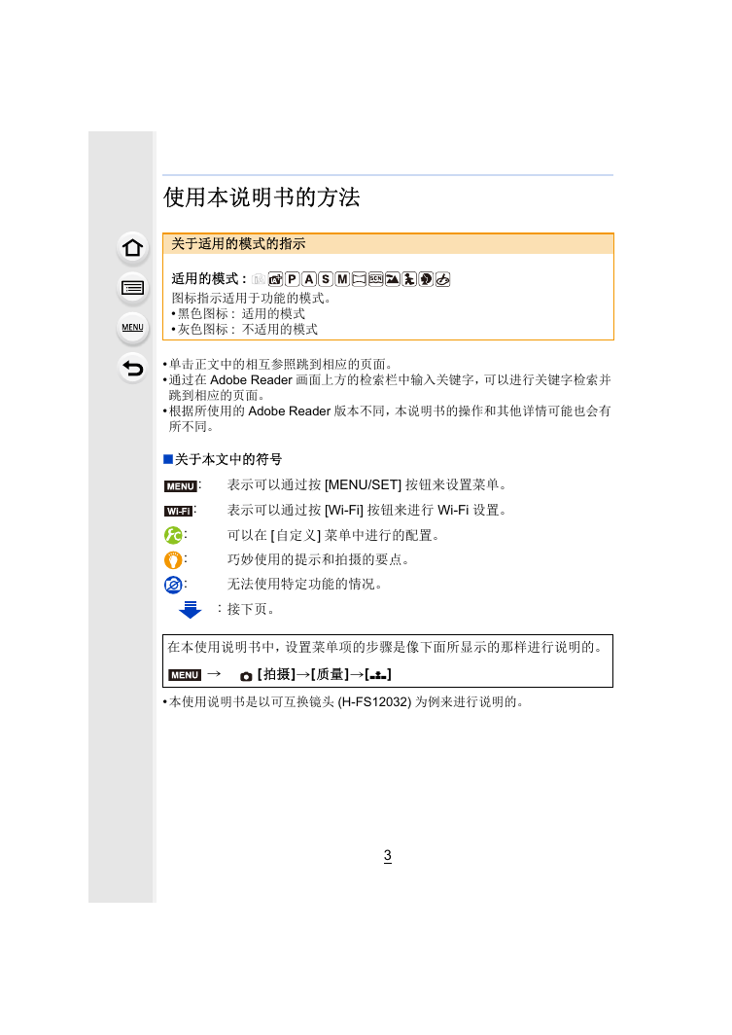
Task: Go back using the return arrow icon
Action: [x=132, y=368]
